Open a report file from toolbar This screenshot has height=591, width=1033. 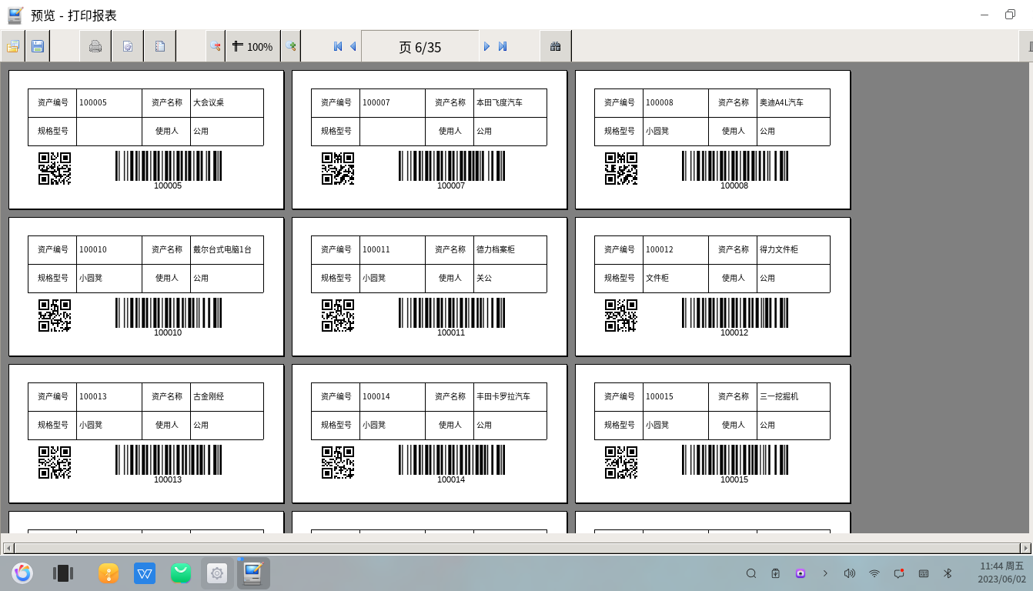pos(13,46)
